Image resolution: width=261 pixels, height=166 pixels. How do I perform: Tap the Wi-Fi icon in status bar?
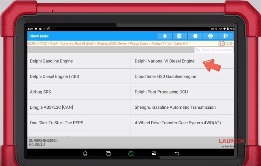(x=224, y=29)
